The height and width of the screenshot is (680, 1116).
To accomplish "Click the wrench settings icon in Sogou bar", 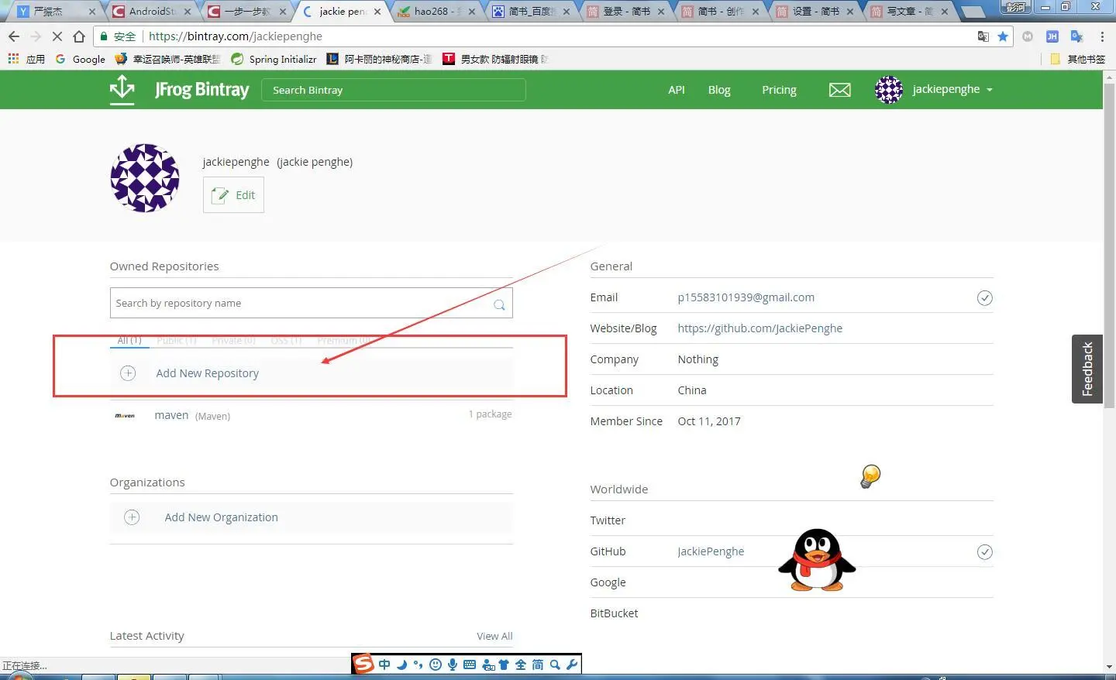I will 572,665.
